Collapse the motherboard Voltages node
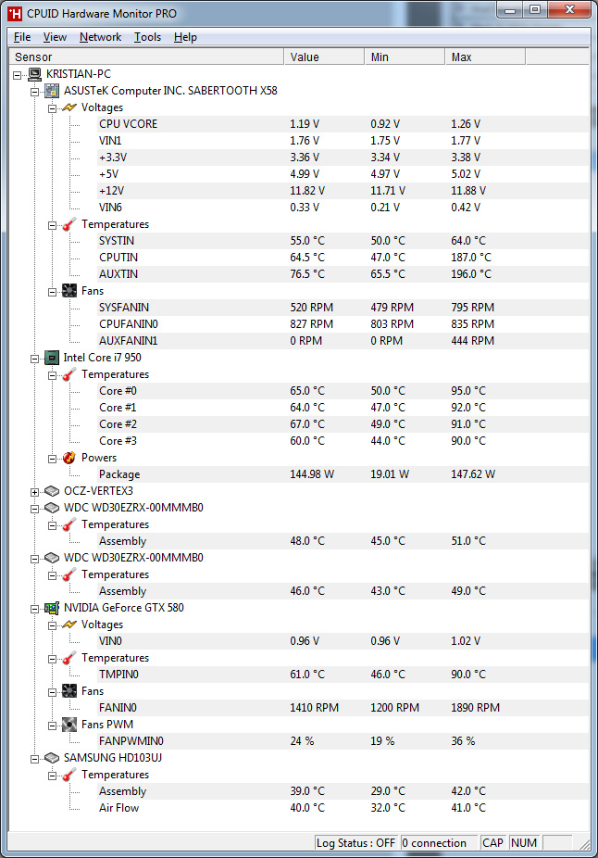 [52, 108]
